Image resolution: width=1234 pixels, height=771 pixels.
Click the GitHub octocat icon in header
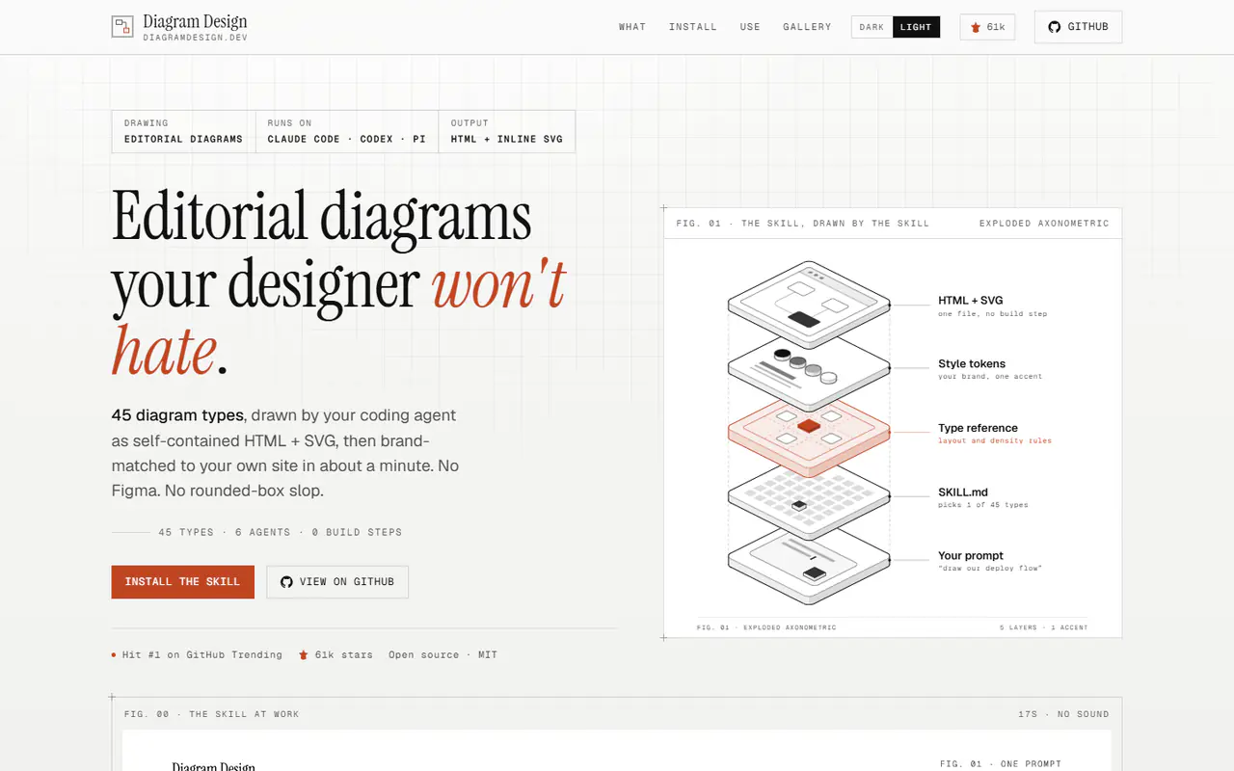(x=1055, y=27)
